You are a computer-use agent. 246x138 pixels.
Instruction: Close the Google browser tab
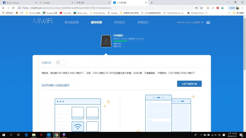(72, 3)
